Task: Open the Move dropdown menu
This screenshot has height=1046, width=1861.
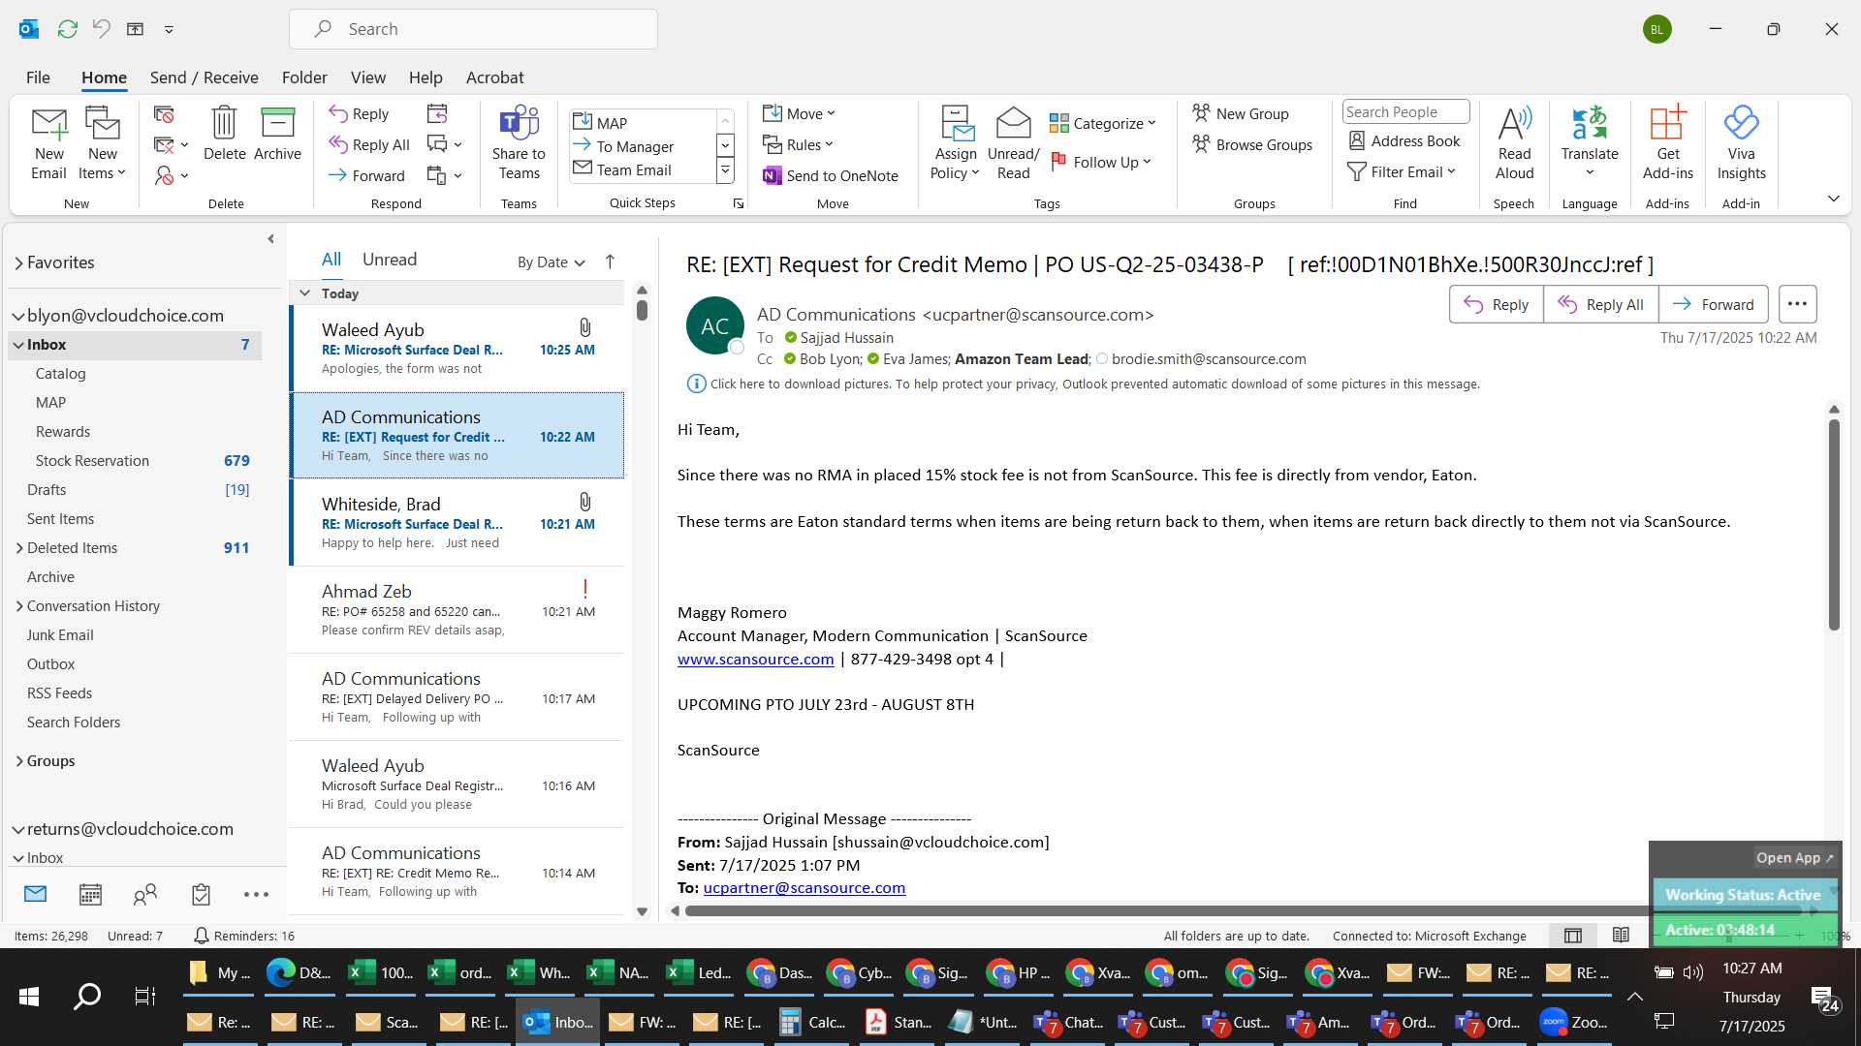Action: 798,113
